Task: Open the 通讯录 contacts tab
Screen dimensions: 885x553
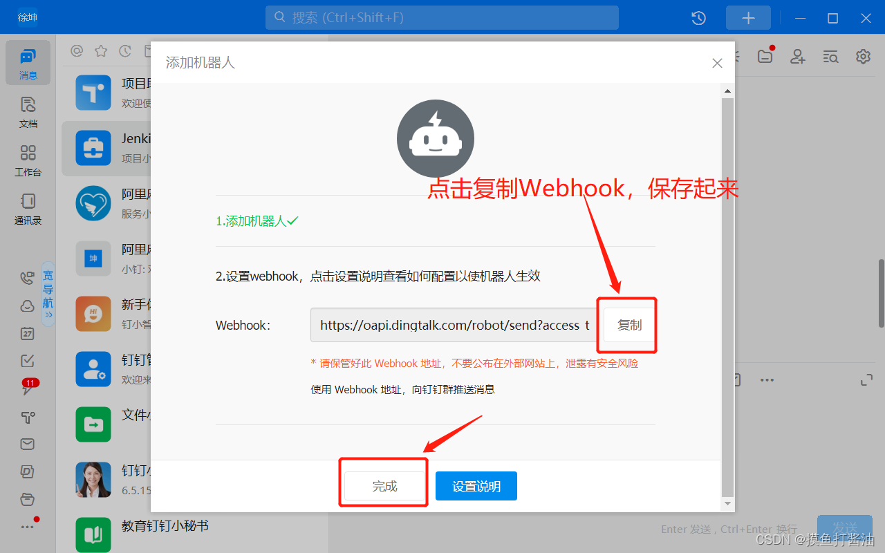Action: tap(28, 209)
